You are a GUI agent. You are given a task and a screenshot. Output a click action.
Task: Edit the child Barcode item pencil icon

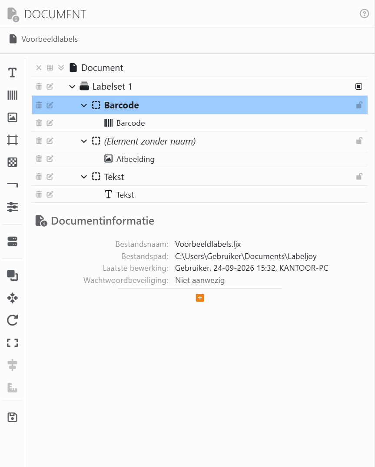coord(50,123)
